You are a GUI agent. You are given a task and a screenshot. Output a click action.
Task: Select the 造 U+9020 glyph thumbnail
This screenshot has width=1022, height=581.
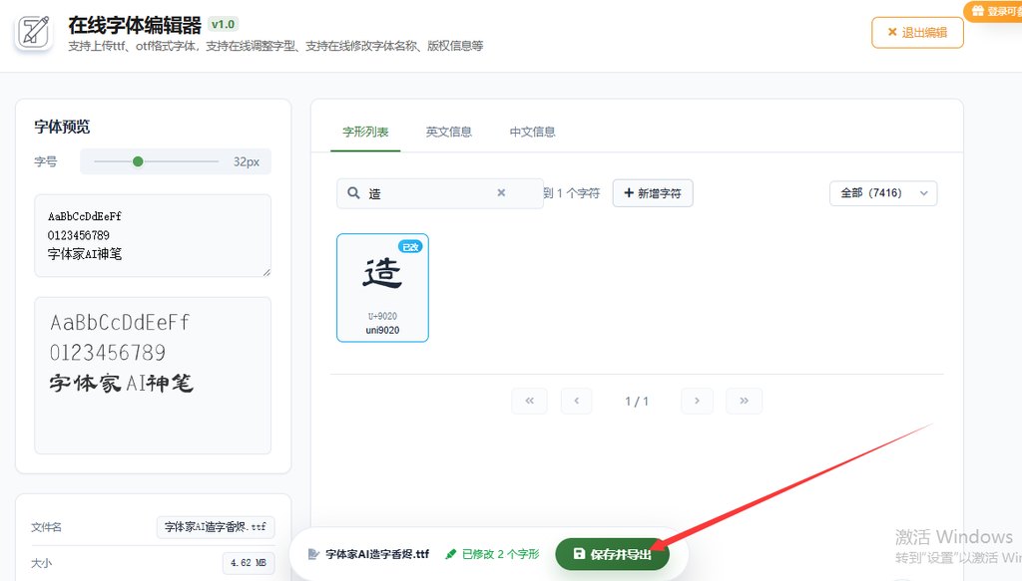[x=382, y=287]
